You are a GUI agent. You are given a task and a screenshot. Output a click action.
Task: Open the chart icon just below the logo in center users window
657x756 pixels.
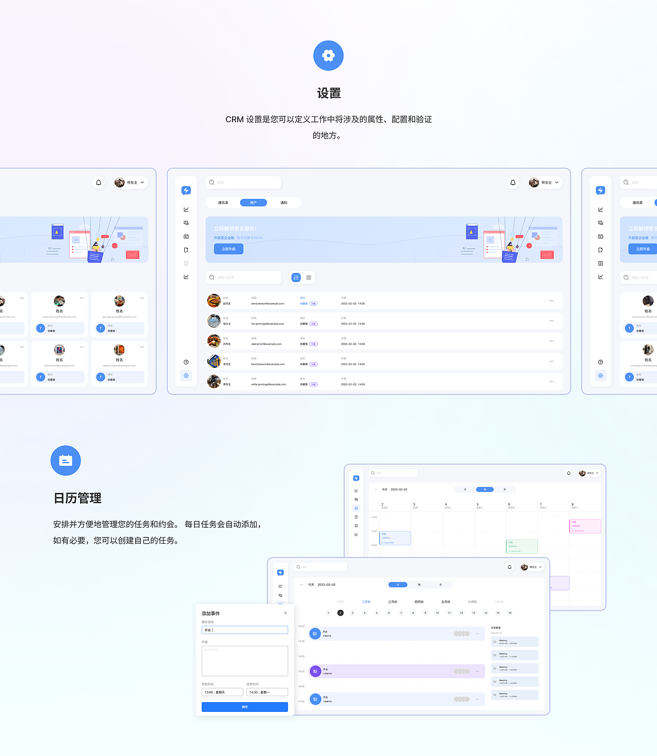186,209
